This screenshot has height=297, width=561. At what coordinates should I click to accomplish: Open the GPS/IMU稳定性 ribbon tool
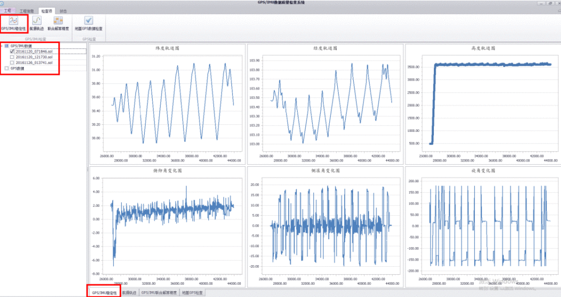[x=14, y=23]
